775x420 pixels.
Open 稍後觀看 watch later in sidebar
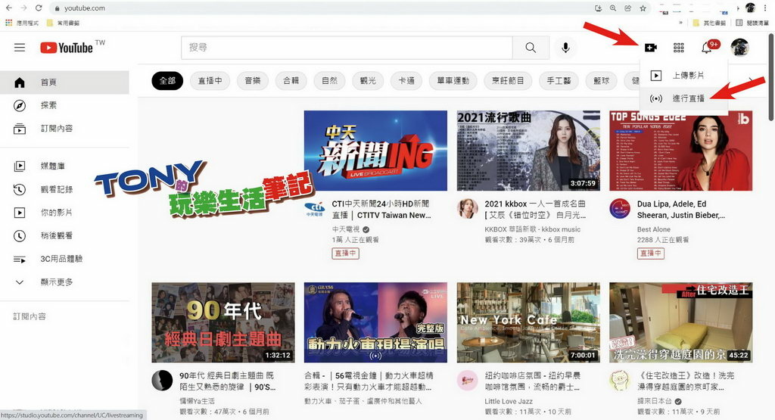(65, 235)
